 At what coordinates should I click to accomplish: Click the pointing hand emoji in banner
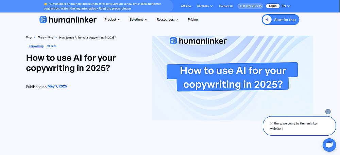(x=46, y=4)
